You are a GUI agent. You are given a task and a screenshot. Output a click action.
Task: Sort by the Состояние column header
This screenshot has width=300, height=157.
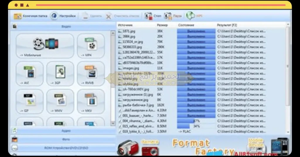pos(186,25)
